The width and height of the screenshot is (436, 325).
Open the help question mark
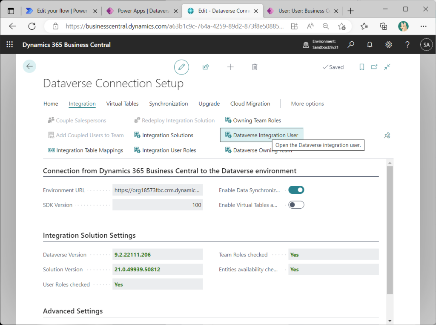pyautogui.click(x=407, y=45)
